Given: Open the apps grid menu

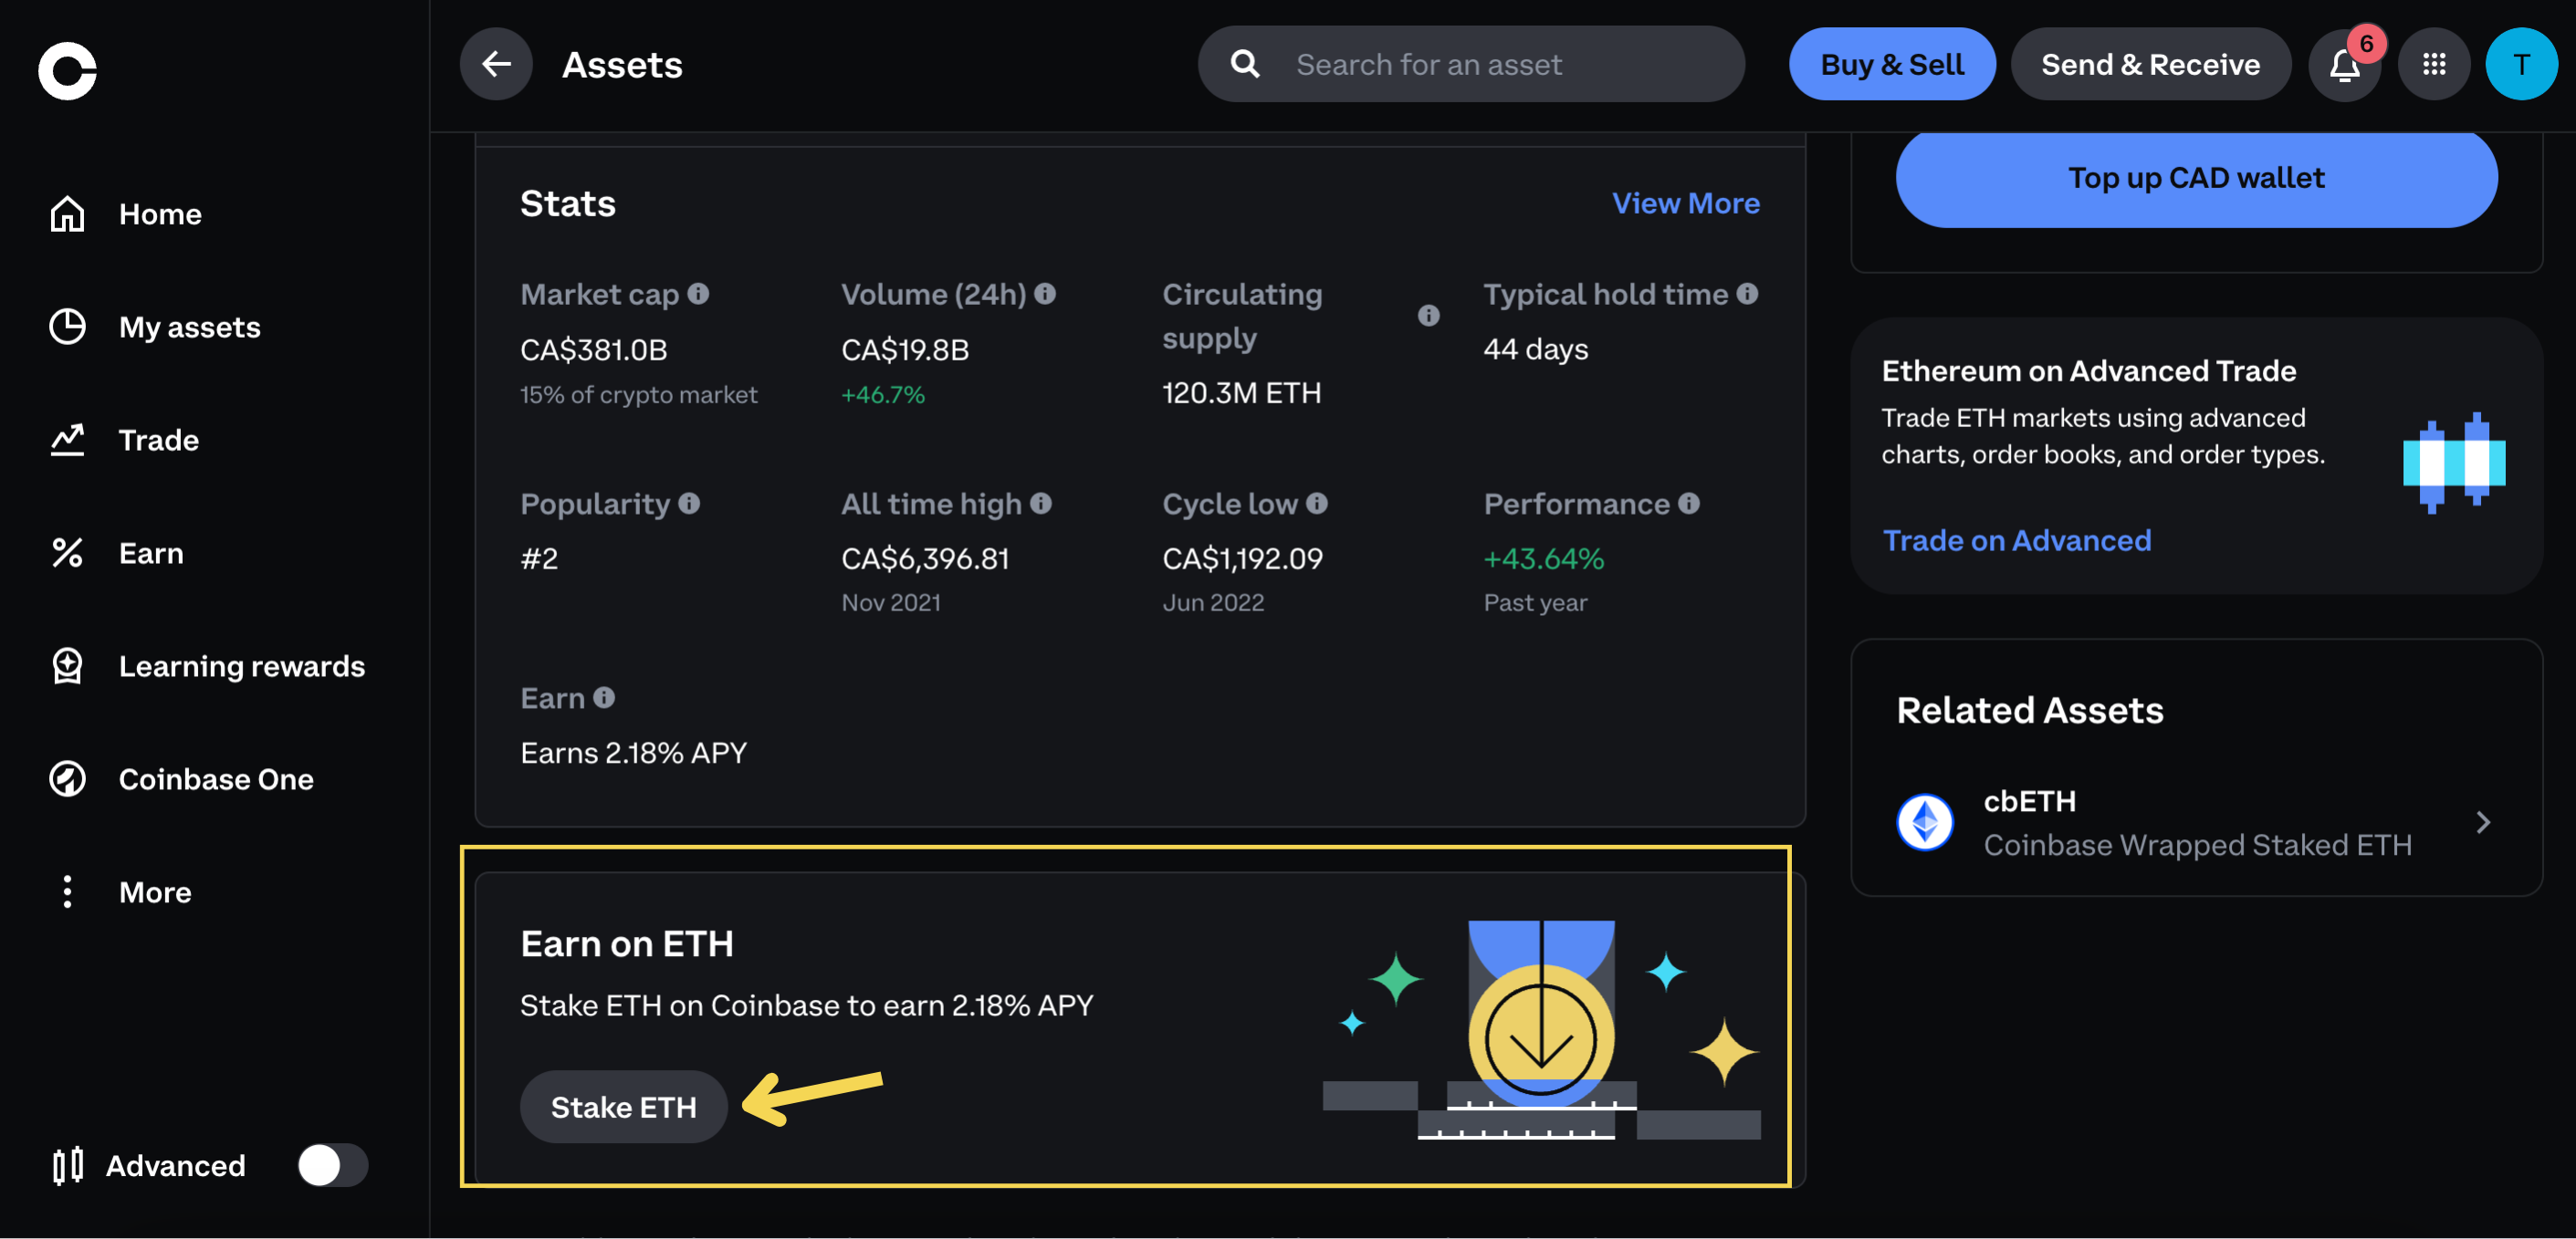Looking at the screenshot, I should [2434, 64].
